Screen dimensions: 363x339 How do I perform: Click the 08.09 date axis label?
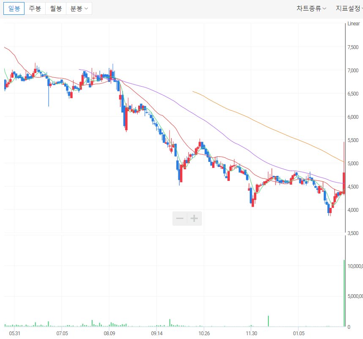(109, 334)
